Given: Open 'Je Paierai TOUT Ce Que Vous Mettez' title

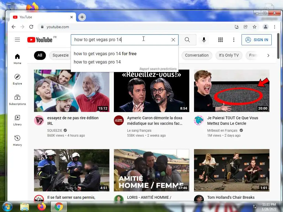Looking at the screenshot, I should 233,121.
